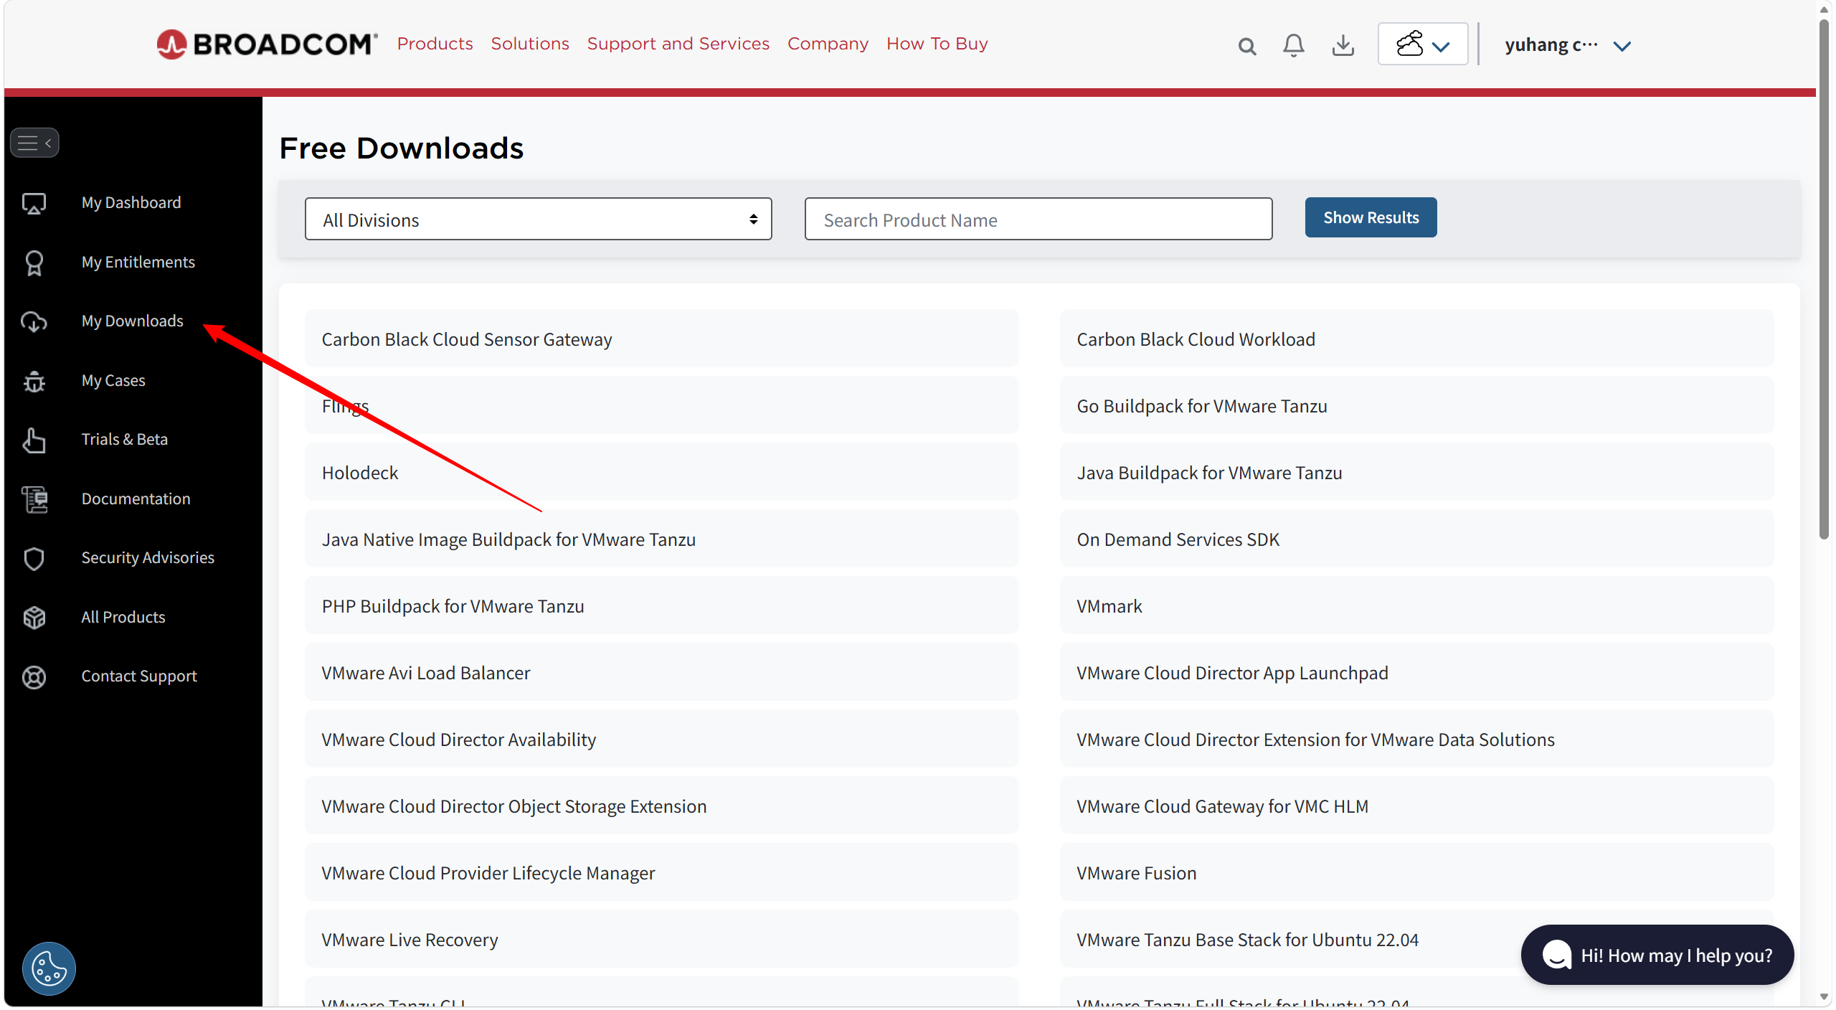The image size is (1836, 1010).
Task: Select My Downloads in sidebar
Action: click(132, 321)
